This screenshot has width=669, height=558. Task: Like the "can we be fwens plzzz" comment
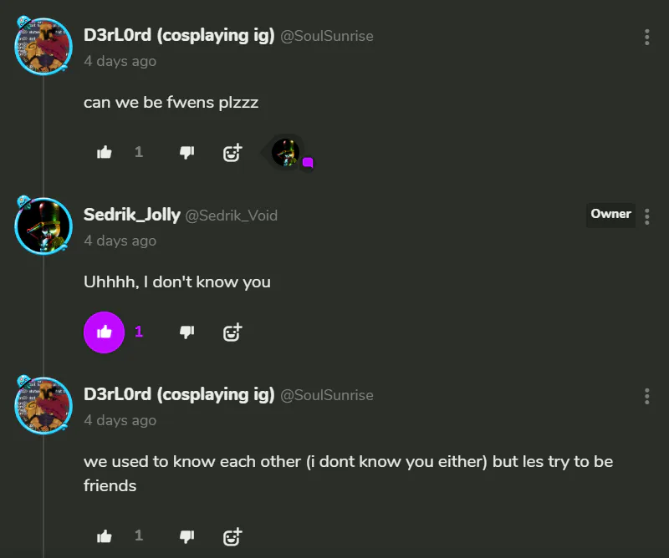pyautogui.click(x=105, y=152)
